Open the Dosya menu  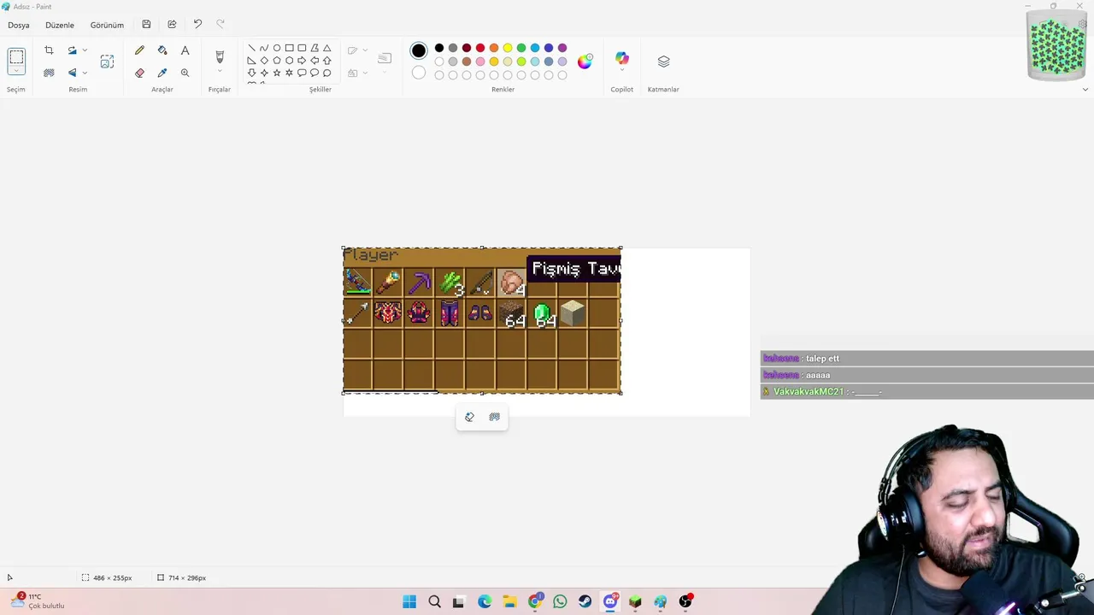(19, 25)
